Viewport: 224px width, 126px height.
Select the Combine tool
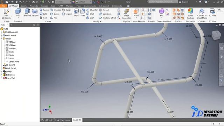pyautogui.click(x=105, y=14)
